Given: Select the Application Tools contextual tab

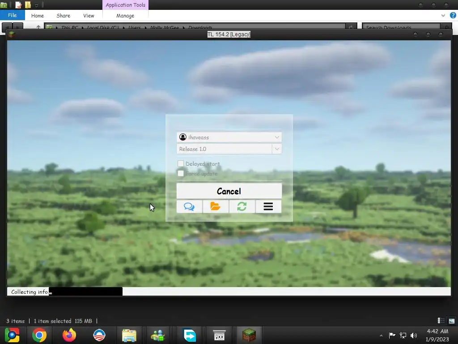Looking at the screenshot, I should [126, 5].
